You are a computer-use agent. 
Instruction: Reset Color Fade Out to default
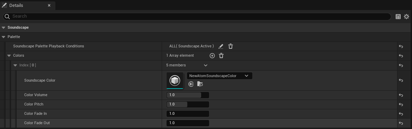coord(401,123)
